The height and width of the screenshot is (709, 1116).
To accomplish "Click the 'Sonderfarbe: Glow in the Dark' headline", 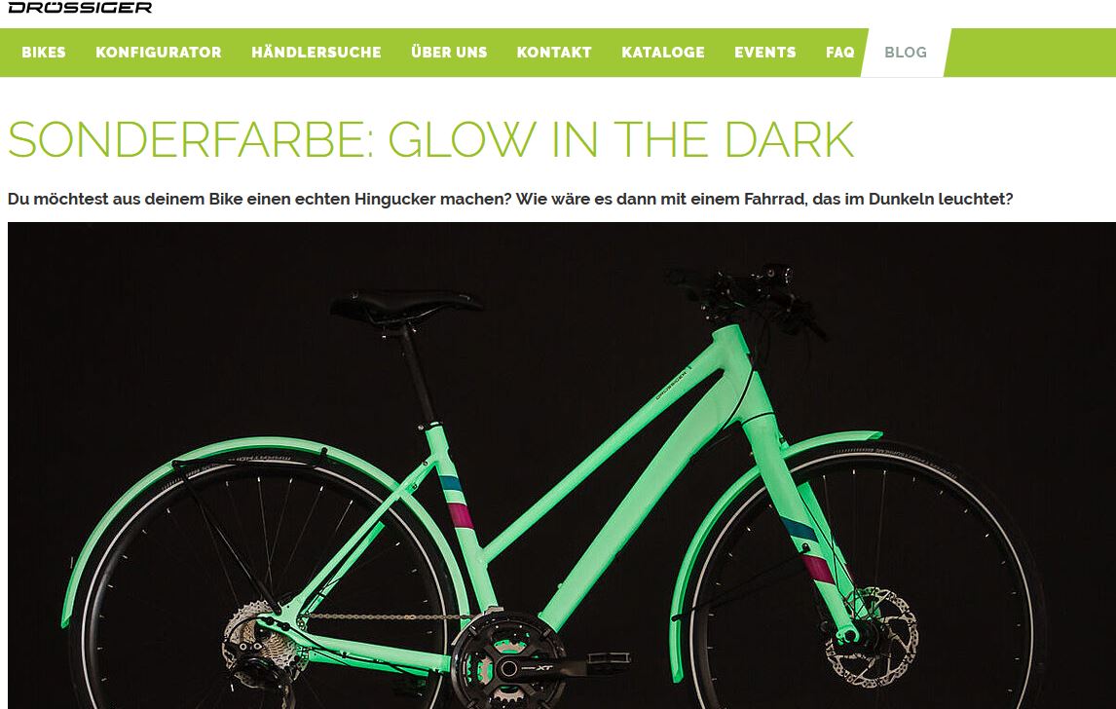I will (x=430, y=139).
